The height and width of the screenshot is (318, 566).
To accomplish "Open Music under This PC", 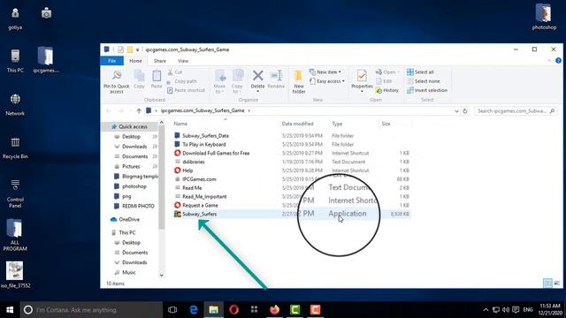I will [129, 272].
